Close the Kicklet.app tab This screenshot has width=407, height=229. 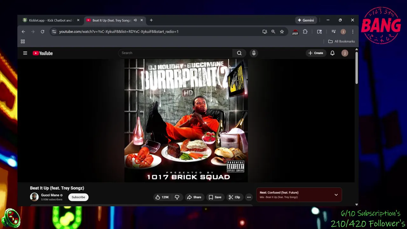click(x=78, y=20)
